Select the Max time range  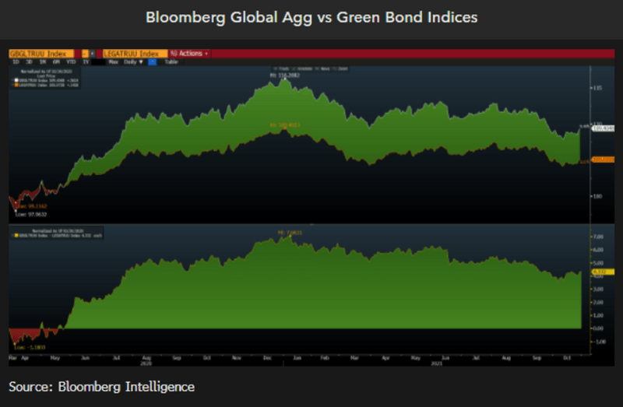114,62
